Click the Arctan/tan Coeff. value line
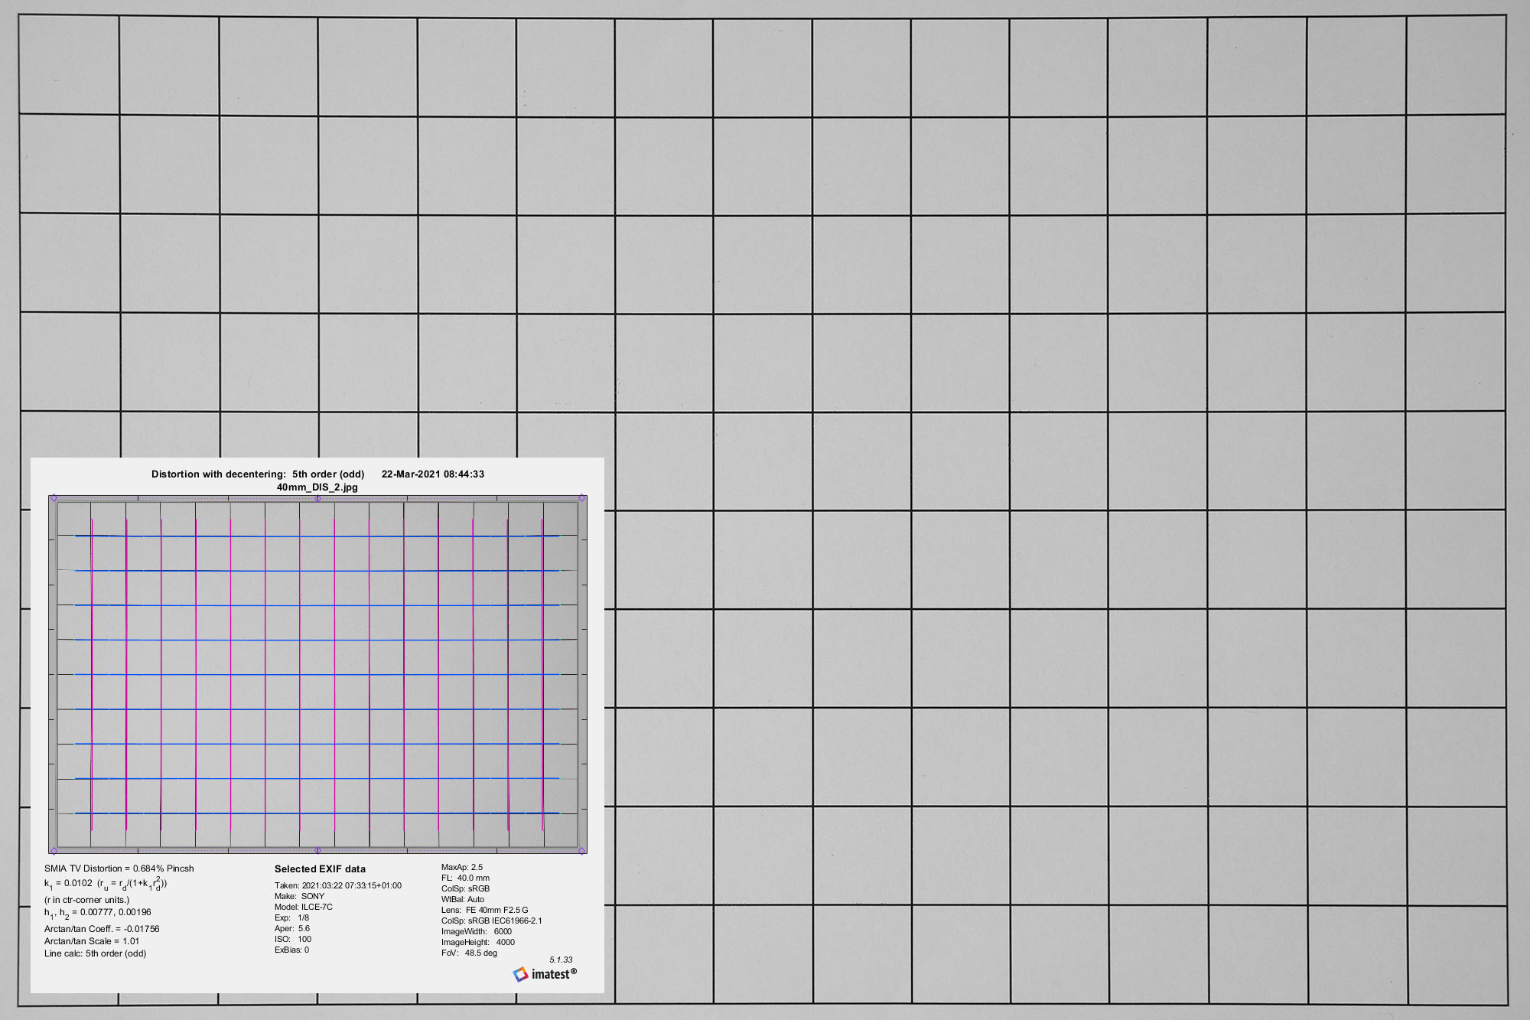Viewport: 1530px width, 1020px height. coord(102,929)
